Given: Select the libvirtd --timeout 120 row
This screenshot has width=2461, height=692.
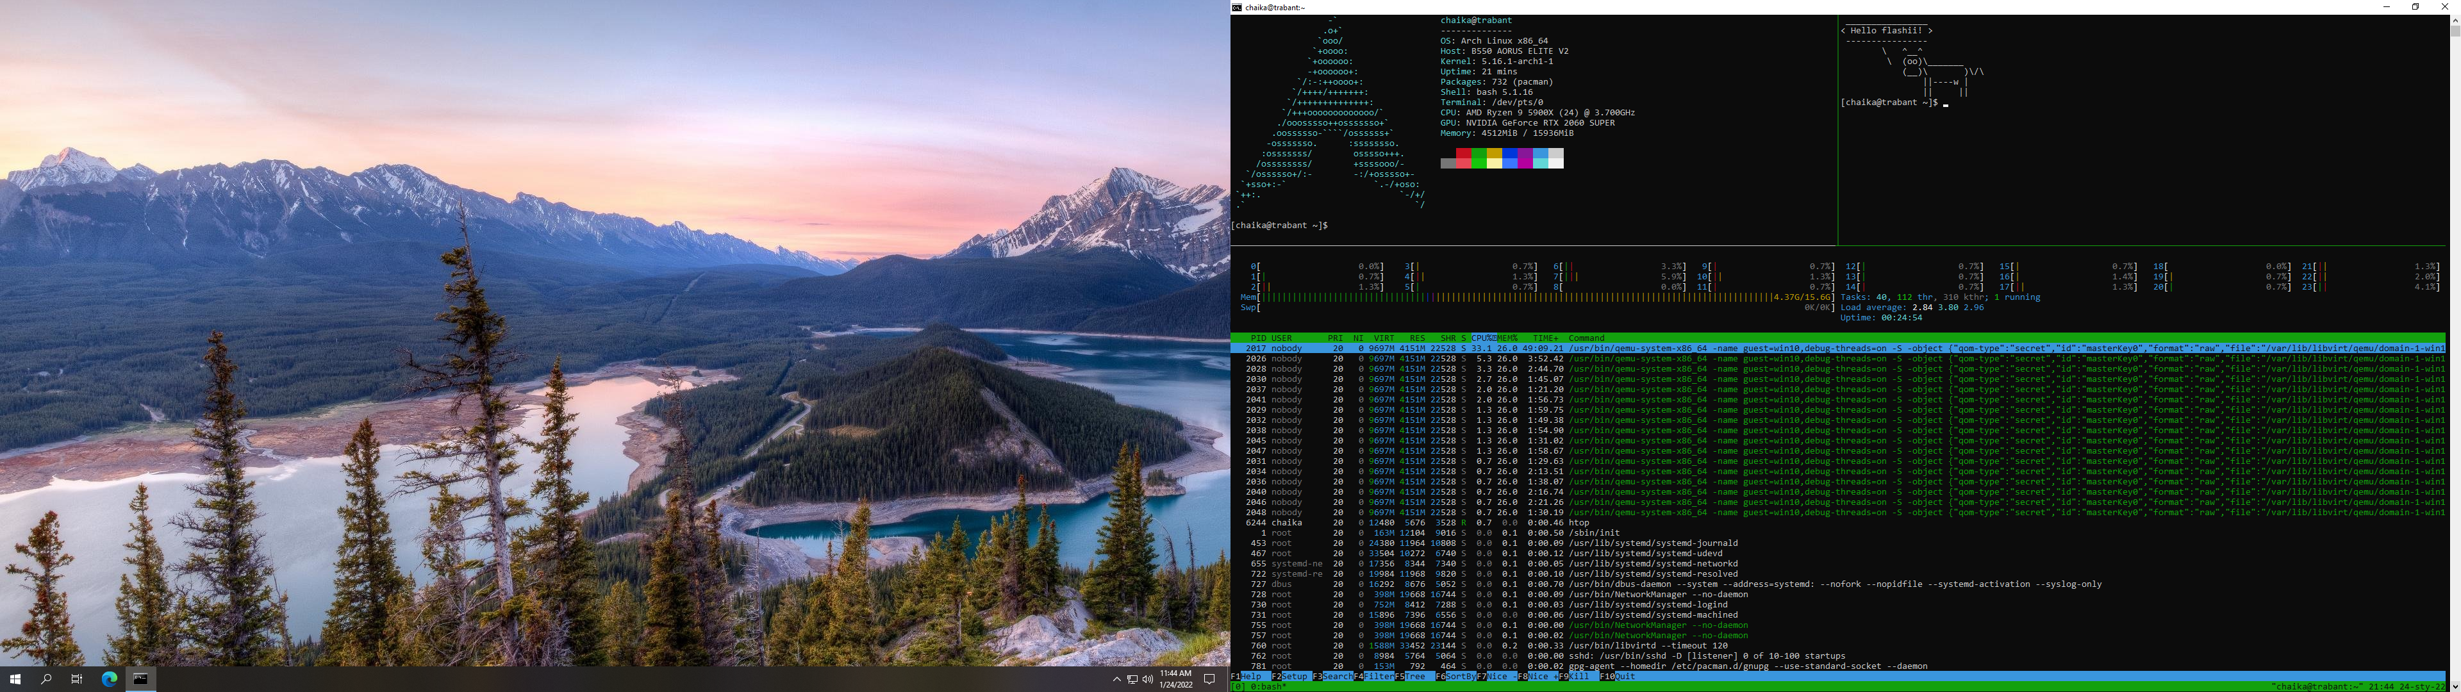Looking at the screenshot, I should click(1838, 646).
